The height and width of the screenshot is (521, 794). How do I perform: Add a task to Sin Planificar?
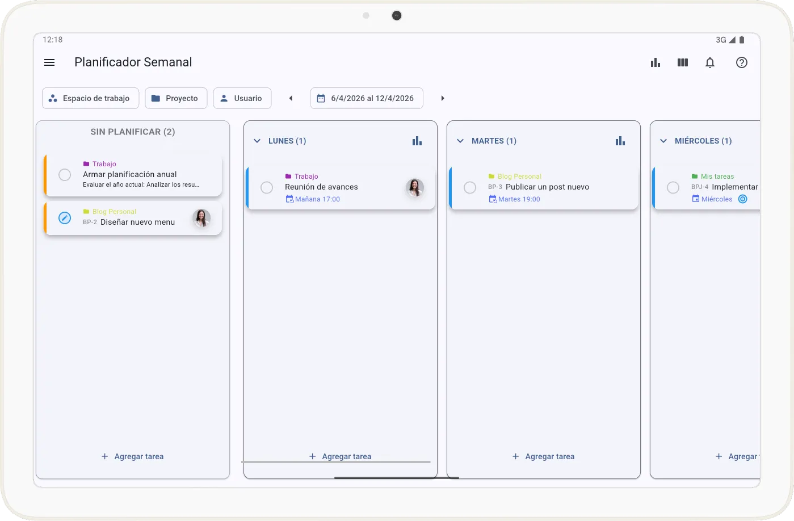[x=132, y=456]
